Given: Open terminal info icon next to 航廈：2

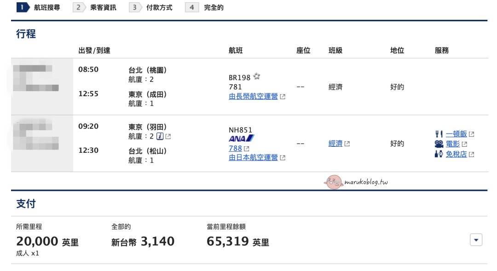Looking at the screenshot, I should pyautogui.click(x=160, y=136).
